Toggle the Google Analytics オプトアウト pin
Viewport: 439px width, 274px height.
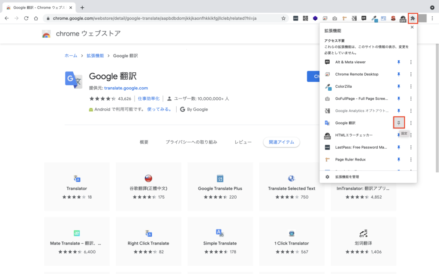pos(399,111)
